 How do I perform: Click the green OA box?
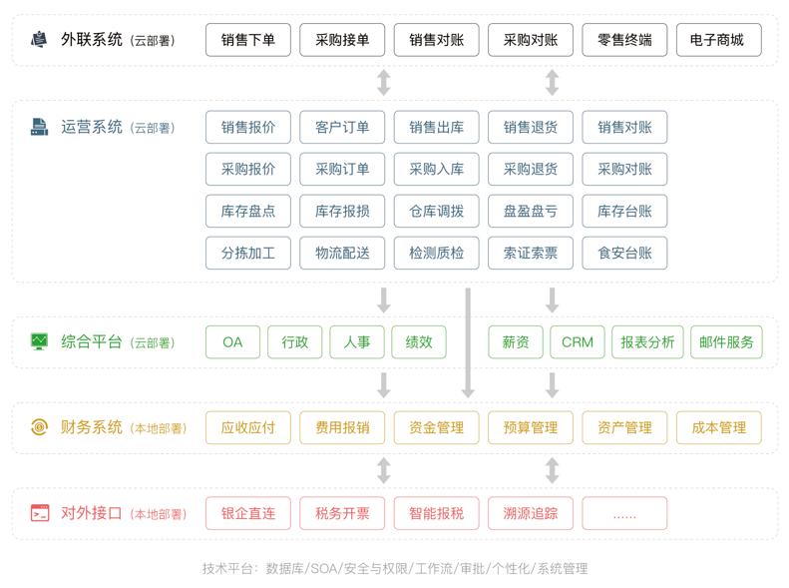point(232,341)
